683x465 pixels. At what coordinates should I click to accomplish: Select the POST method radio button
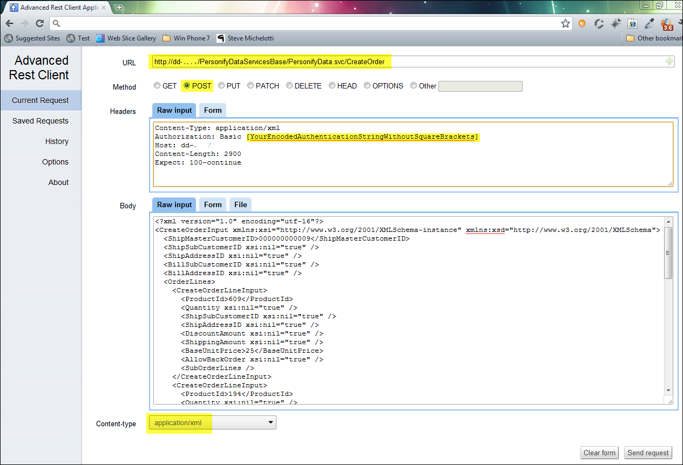click(x=187, y=86)
